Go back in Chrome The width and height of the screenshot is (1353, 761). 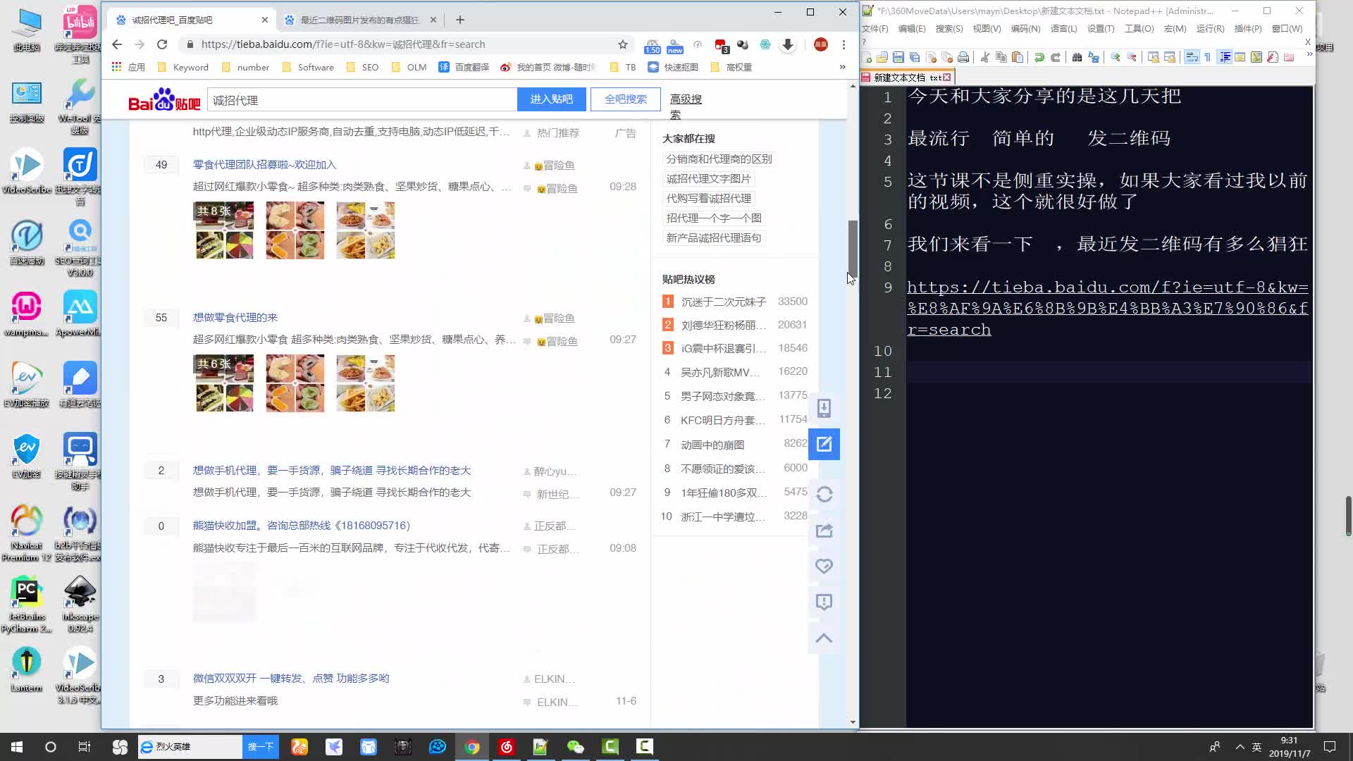(117, 44)
